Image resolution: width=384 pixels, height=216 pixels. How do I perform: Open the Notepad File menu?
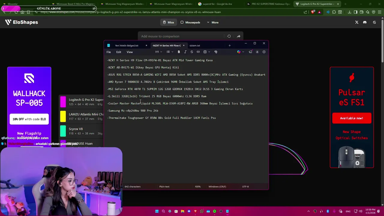(x=109, y=52)
